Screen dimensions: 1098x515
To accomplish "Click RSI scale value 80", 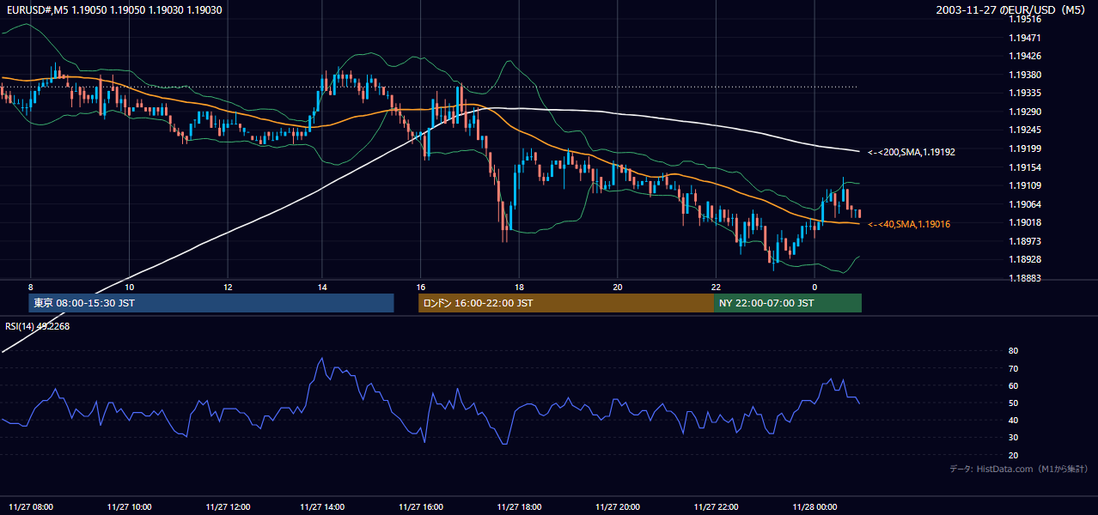I will point(1013,351).
